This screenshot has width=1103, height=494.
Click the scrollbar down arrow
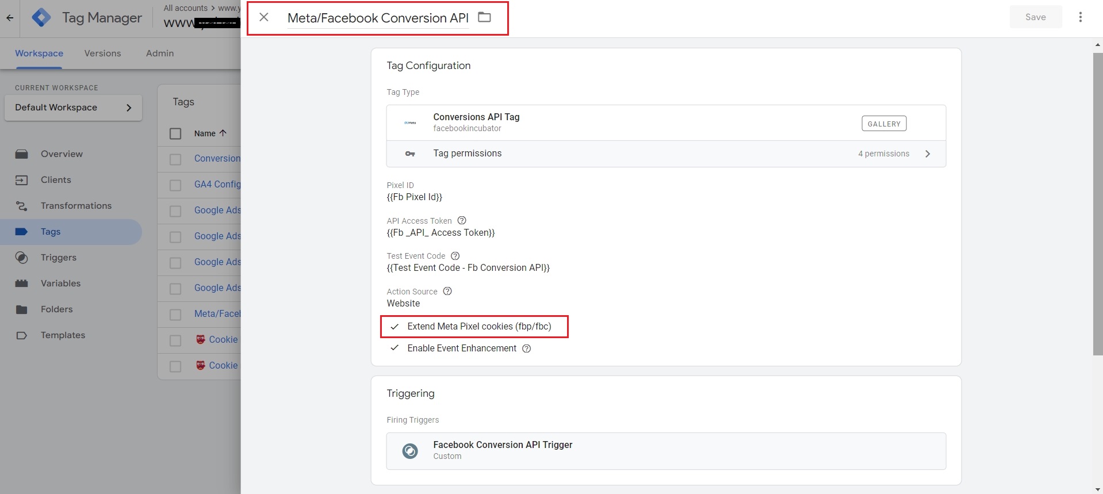(1098, 489)
